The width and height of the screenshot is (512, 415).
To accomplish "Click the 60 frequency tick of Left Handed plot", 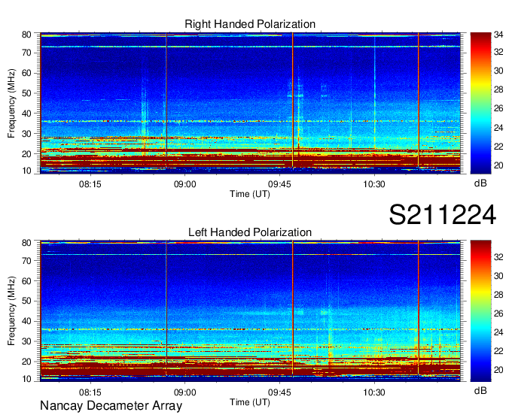I will pyautogui.click(x=26, y=280).
